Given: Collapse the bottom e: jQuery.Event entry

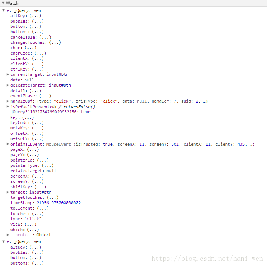Looking at the screenshot, I should (x=4, y=241).
